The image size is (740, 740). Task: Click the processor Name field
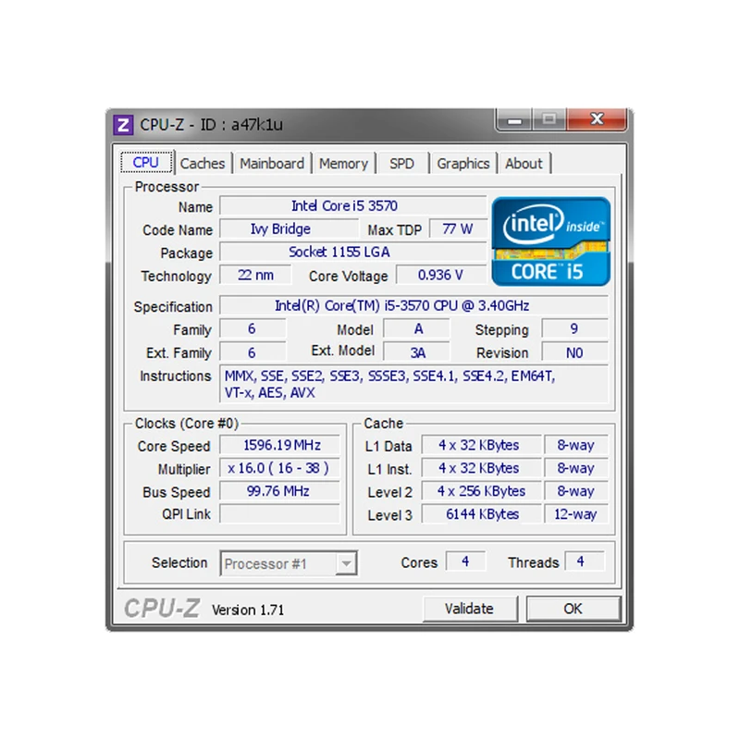coord(352,206)
